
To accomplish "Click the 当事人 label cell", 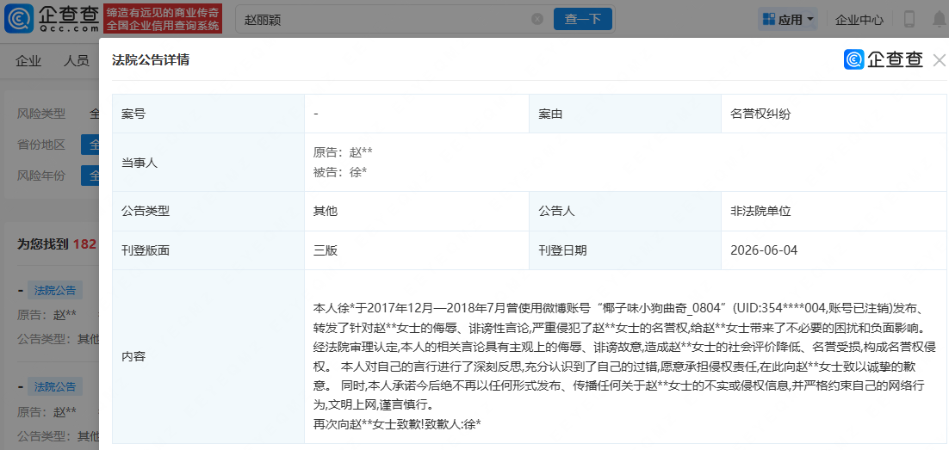I will 208,163.
